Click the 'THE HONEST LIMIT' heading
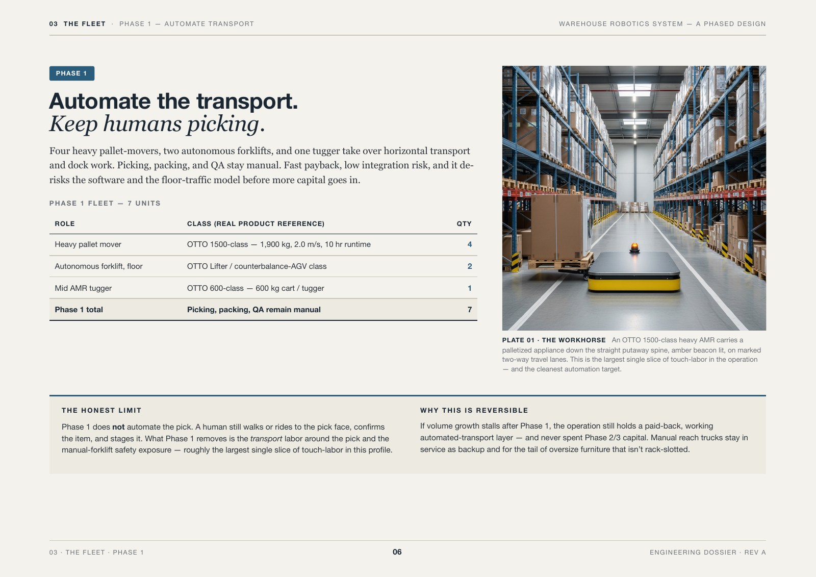The image size is (816, 577). [101, 411]
